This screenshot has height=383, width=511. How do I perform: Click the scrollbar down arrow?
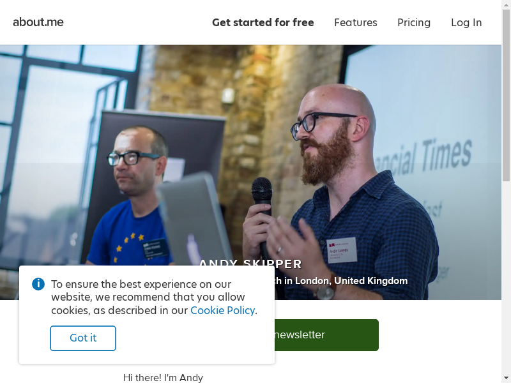click(x=506, y=379)
